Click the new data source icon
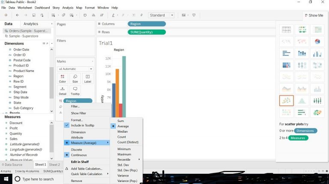 coord(42,15)
